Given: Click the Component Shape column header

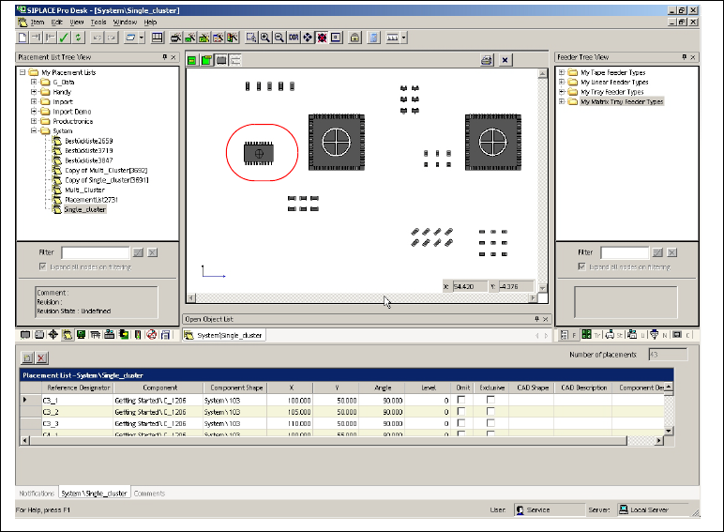Looking at the screenshot, I should point(237,388).
